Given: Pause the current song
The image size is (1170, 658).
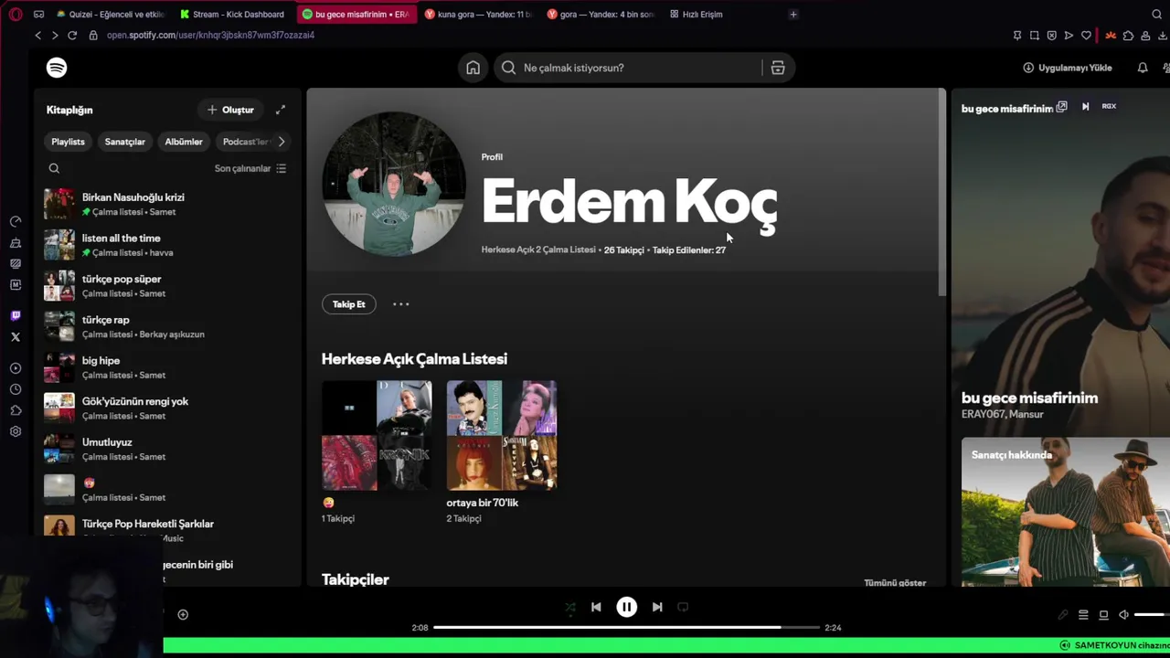Looking at the screenshot, I should click(626, 607).
